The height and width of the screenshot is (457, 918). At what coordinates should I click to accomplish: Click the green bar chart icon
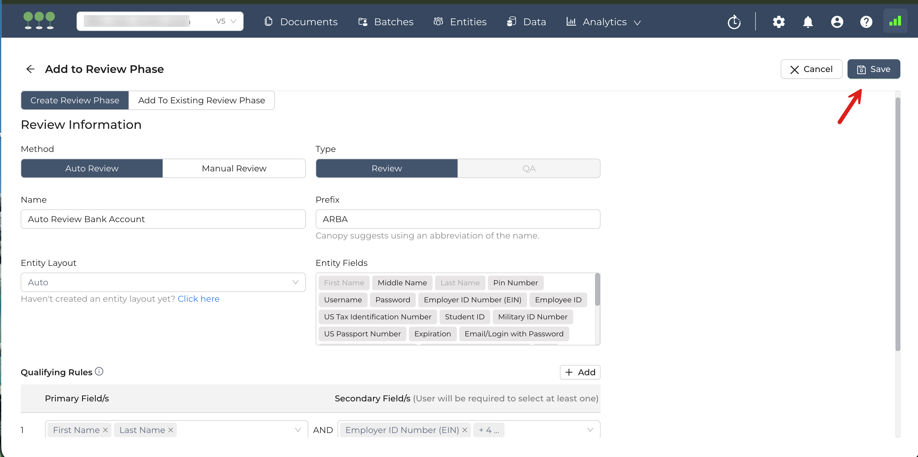895,21
